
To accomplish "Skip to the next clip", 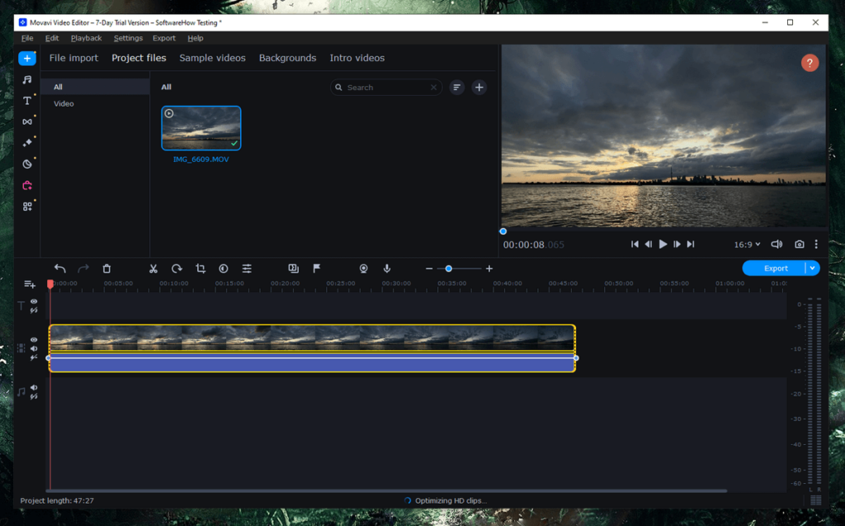I will (x=691, y=244).
